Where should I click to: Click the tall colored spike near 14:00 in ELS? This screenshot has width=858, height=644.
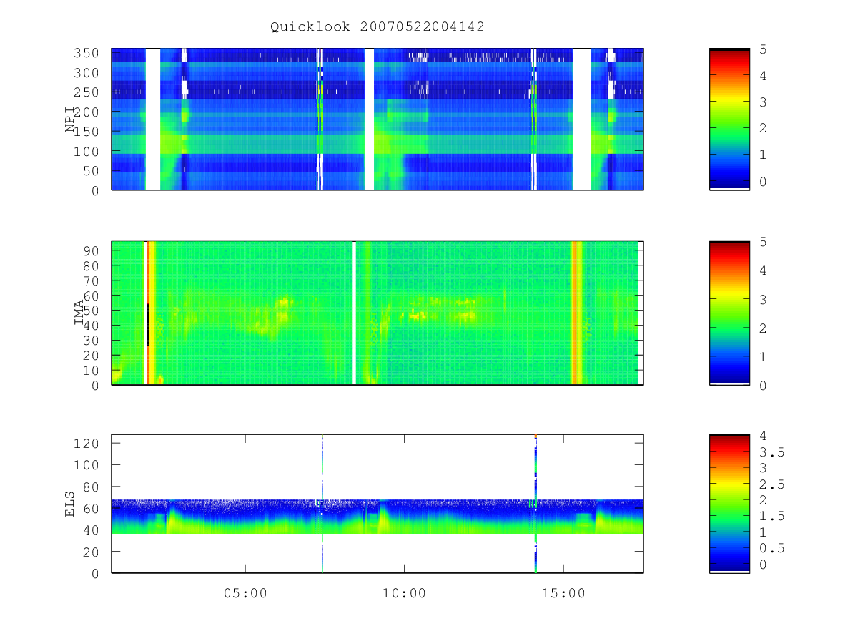coord(536,504)
